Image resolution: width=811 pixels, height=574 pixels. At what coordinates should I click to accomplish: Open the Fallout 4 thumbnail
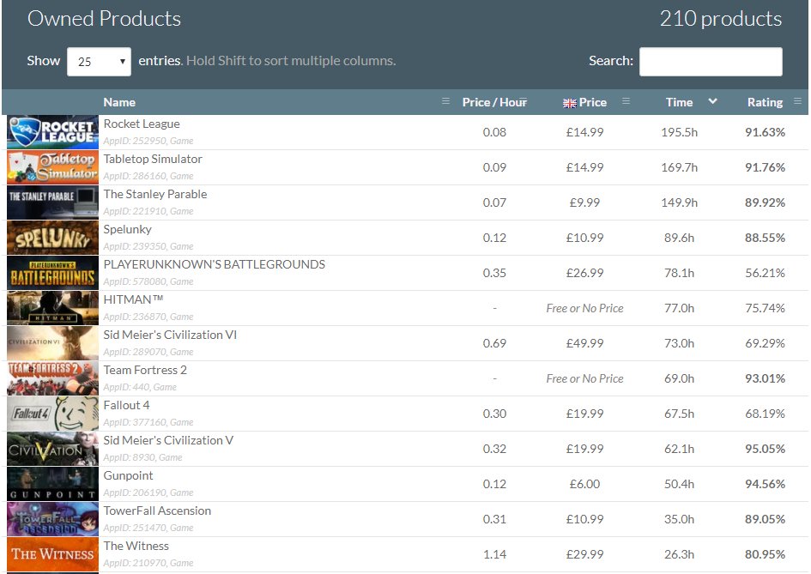(x=52, y=414)
